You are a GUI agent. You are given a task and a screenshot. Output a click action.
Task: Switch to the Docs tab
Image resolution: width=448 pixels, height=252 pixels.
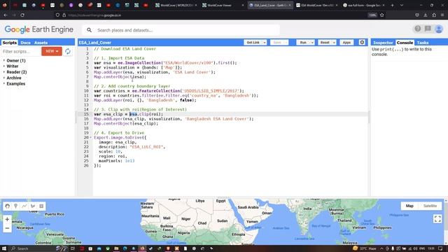(25, 43)
